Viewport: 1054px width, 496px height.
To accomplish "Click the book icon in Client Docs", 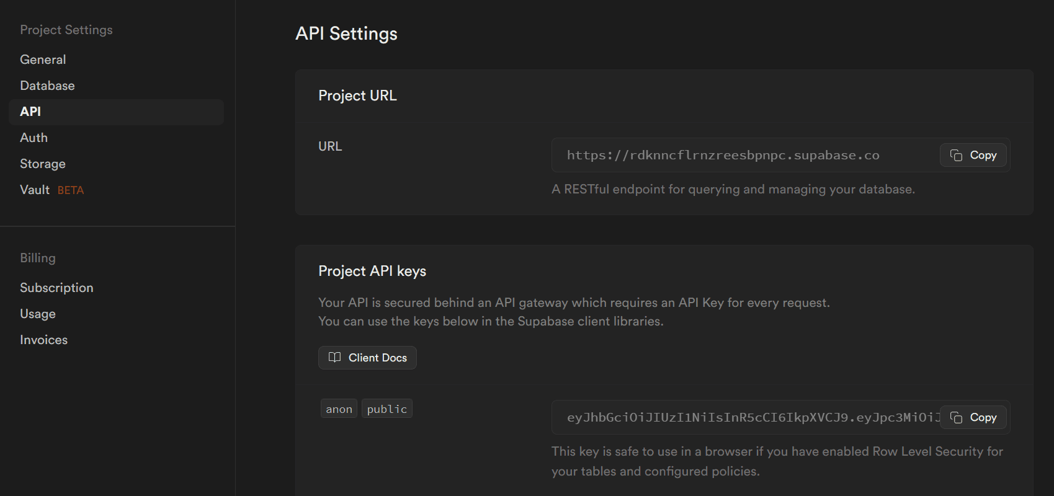I will (334, 357).
